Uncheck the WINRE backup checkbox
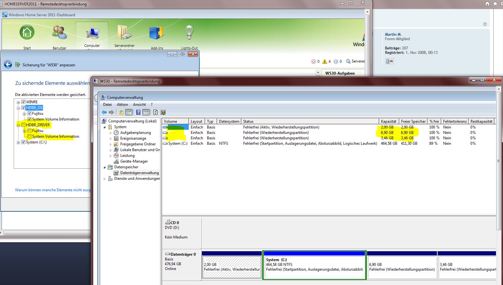 click(x=23, y=102)
